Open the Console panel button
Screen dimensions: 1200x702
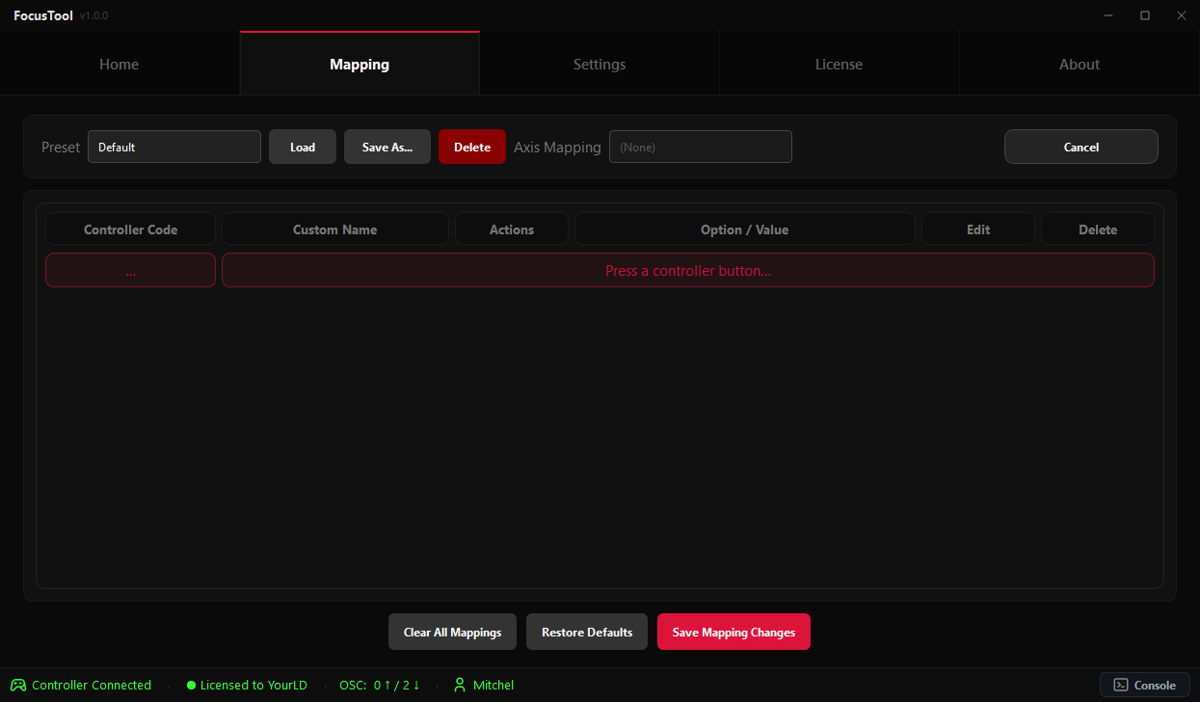coord(1145,686)
